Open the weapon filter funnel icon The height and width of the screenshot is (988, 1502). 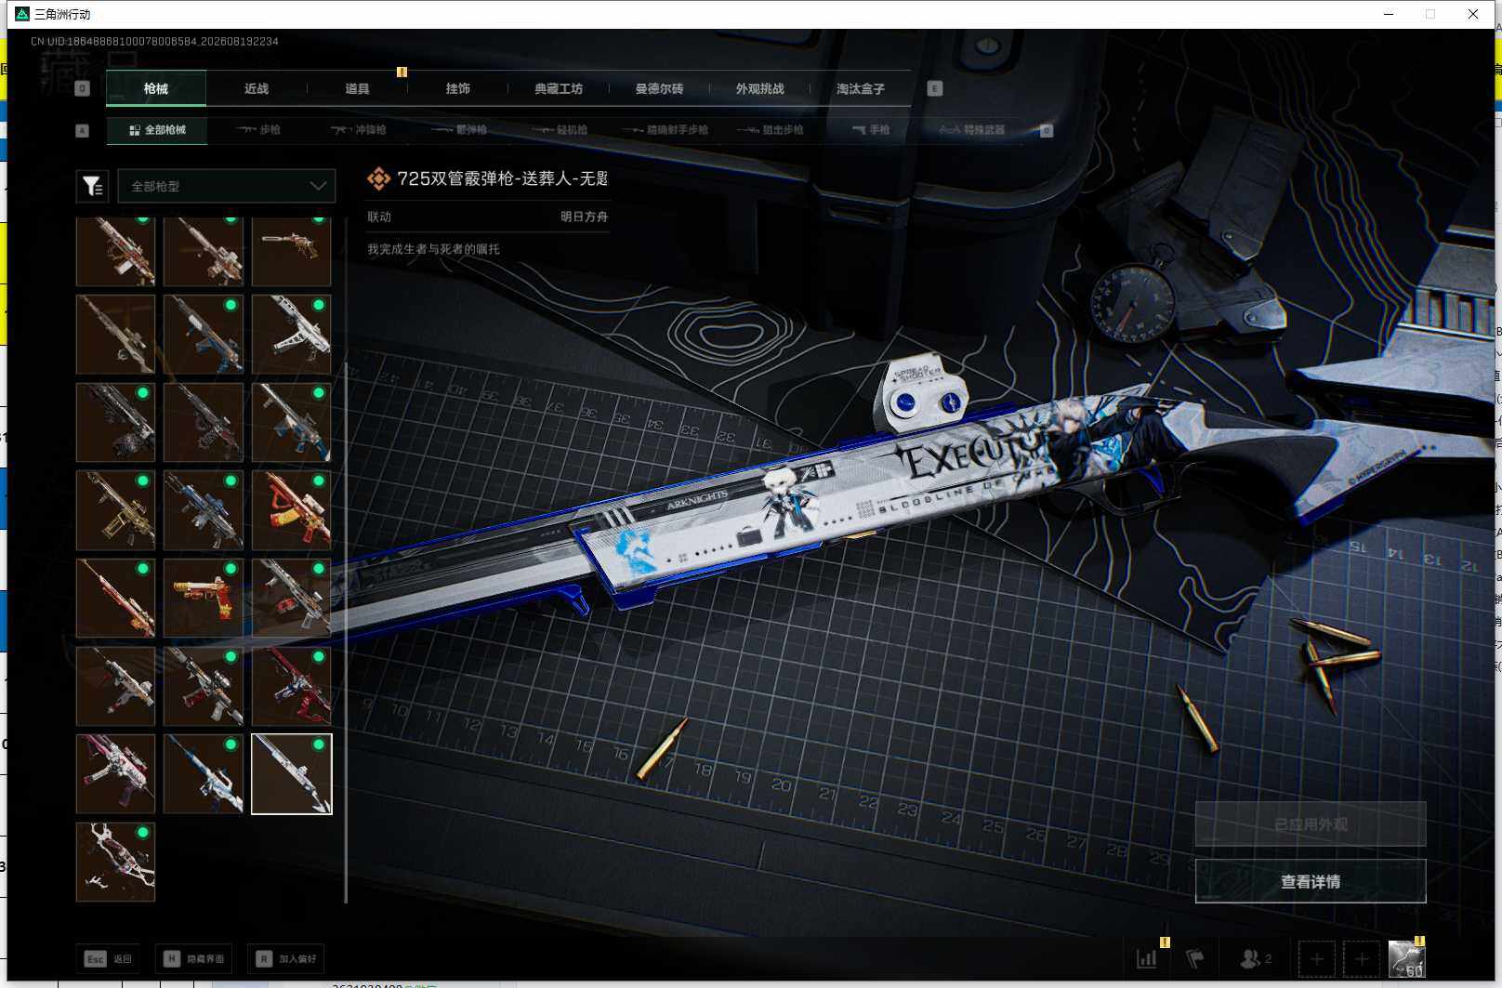(92, 186)
